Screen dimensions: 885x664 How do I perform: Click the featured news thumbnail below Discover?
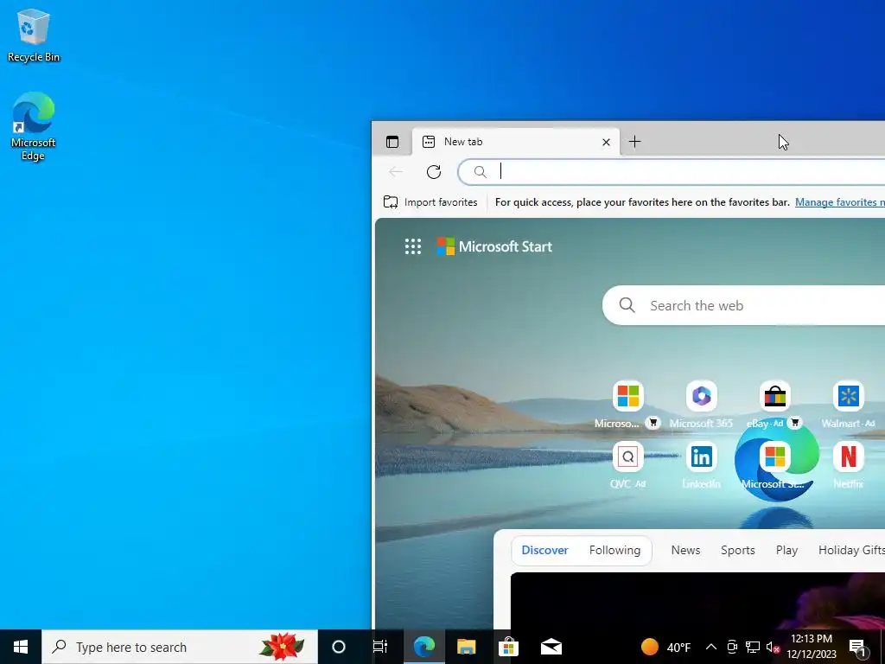point(697,601)
